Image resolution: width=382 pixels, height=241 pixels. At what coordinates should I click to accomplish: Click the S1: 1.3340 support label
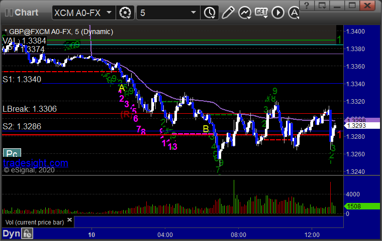point(22,79)
